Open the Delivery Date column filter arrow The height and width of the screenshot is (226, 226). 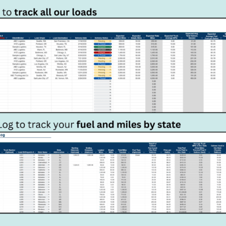pyautogui.click(x=91, y=38)
